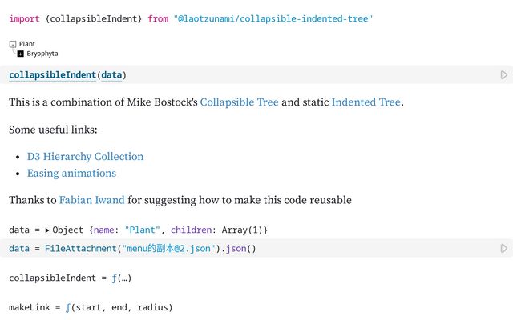The height and width of the screenshot is (320, 513).
Task: Expand the collapsibleIndent function output
Action: [x=119, y=278]
